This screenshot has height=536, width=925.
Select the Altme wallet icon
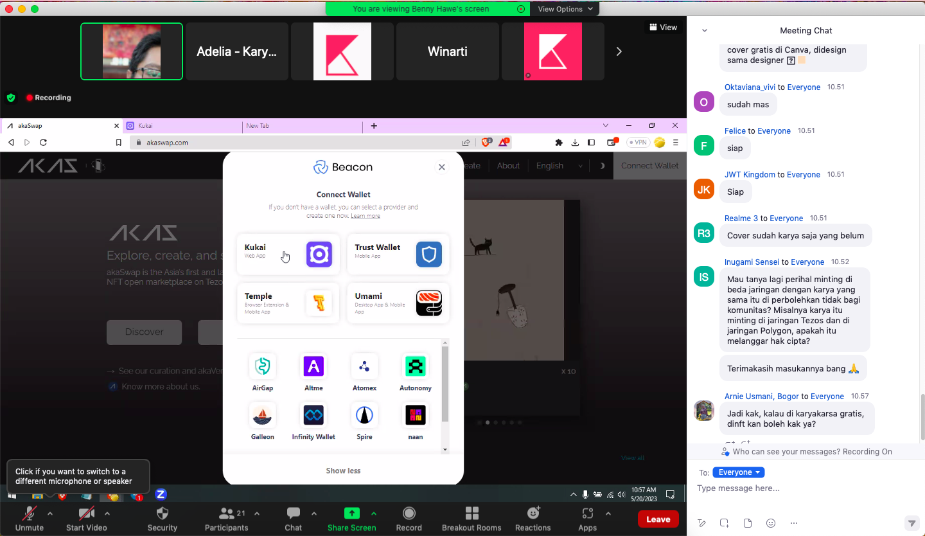pyautogui.click(x=313, y=366)
